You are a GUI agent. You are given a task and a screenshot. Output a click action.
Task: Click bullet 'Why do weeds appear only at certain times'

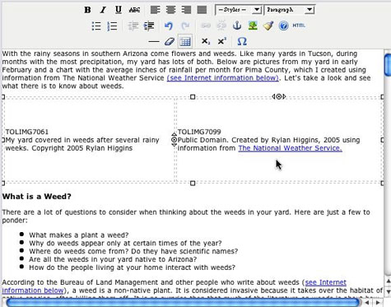click(125, 243)
